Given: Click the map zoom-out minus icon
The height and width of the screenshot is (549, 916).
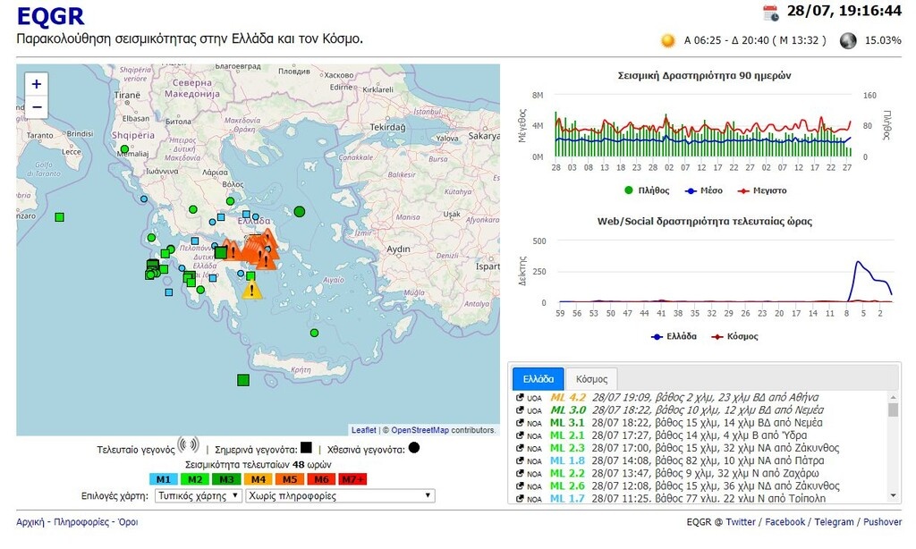Looking at the screenshot, I should coord(36,106).
